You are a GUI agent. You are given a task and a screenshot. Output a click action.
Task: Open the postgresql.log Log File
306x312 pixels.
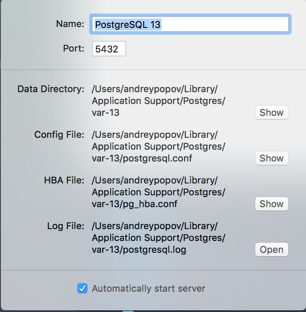coord(272,249)
